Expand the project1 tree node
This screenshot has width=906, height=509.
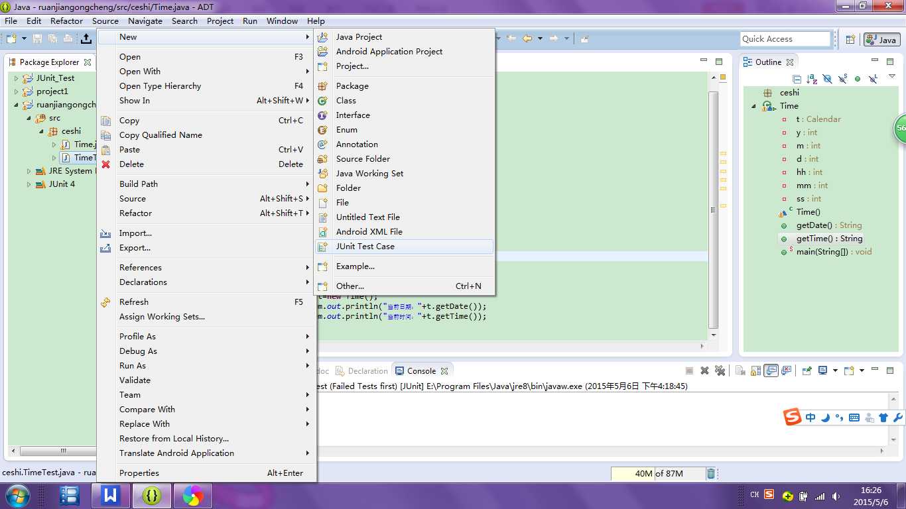pos(17,91)
